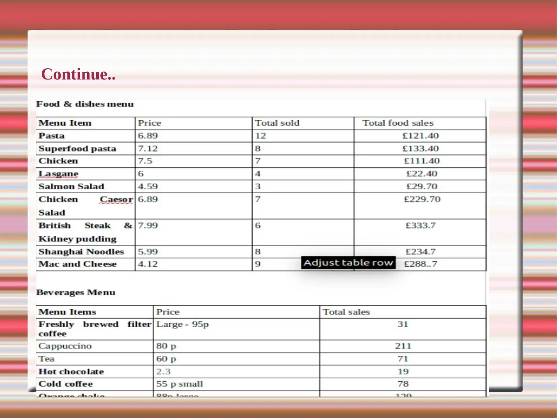Click the 'Total sales' beverages header
This screenshot has width=557, height=418.
pyautogui.click(x=403, y=312)
